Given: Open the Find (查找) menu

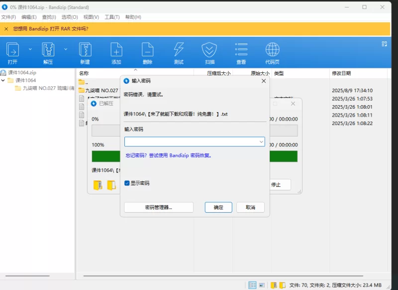Looking at the screenshot, I should coord(49,17).
